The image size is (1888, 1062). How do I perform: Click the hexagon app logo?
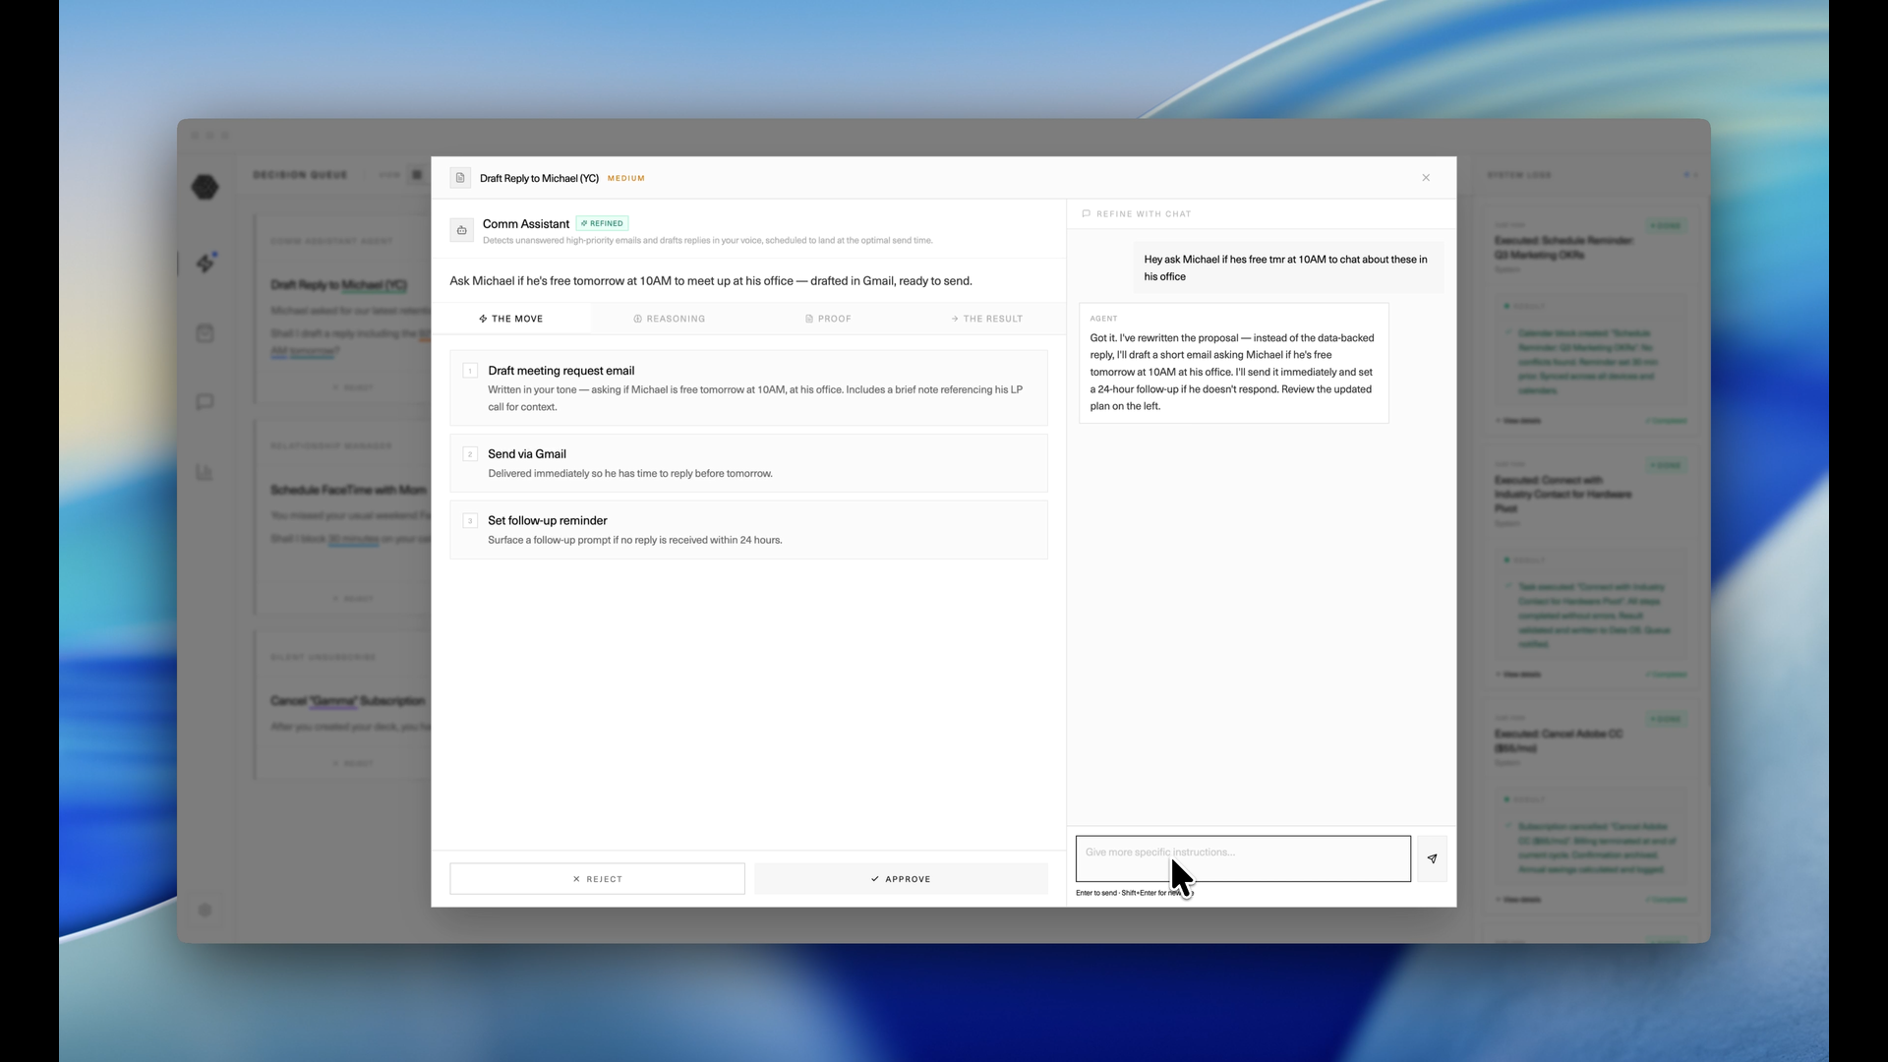[x=205, y=187]
